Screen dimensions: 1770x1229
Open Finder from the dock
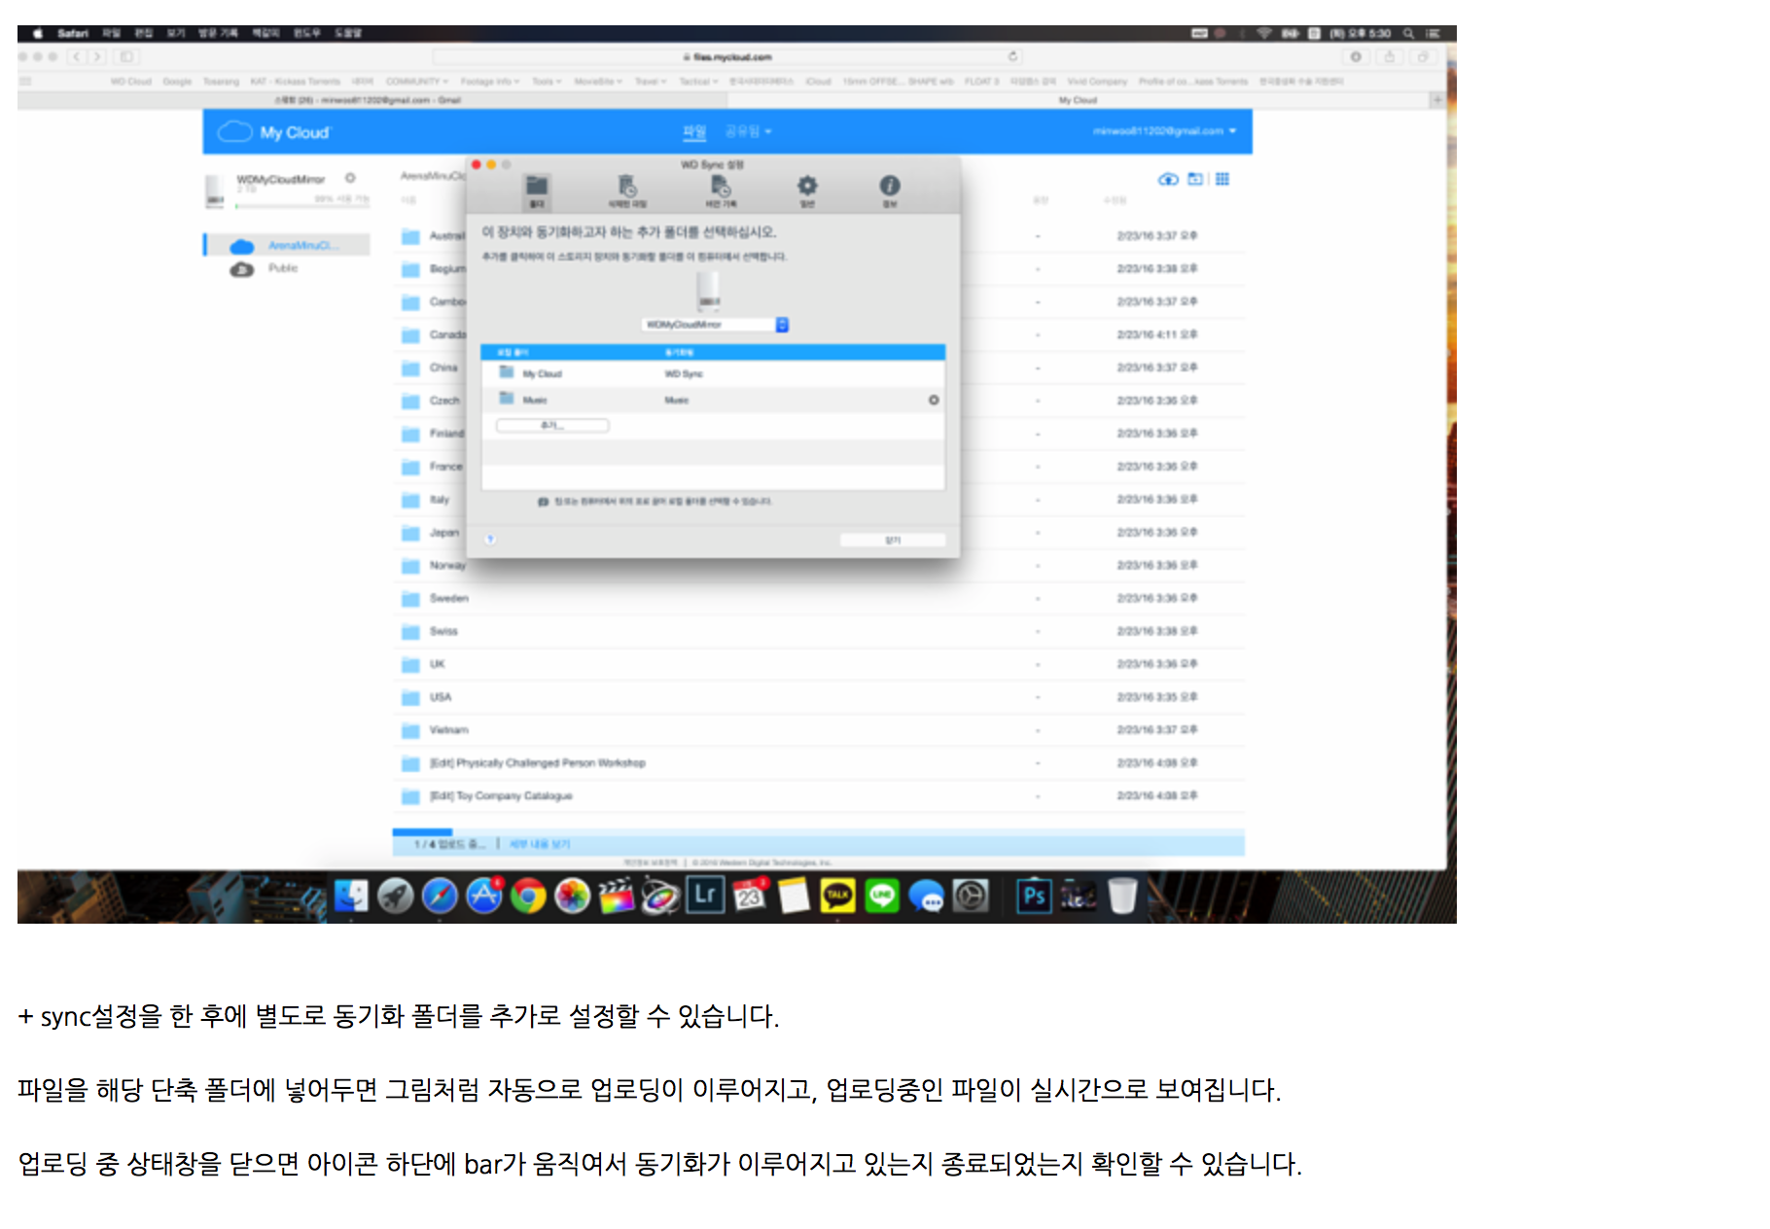pos(350,895)
